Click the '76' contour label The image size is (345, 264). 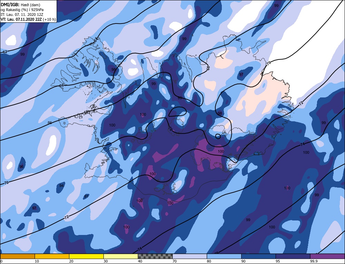217,253
